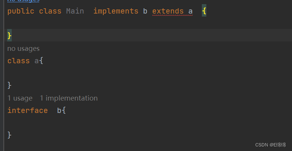This screenshot has width=292, height=151.
Task: Click "no usages" hint above class a
Action: [x=23, y=49]
